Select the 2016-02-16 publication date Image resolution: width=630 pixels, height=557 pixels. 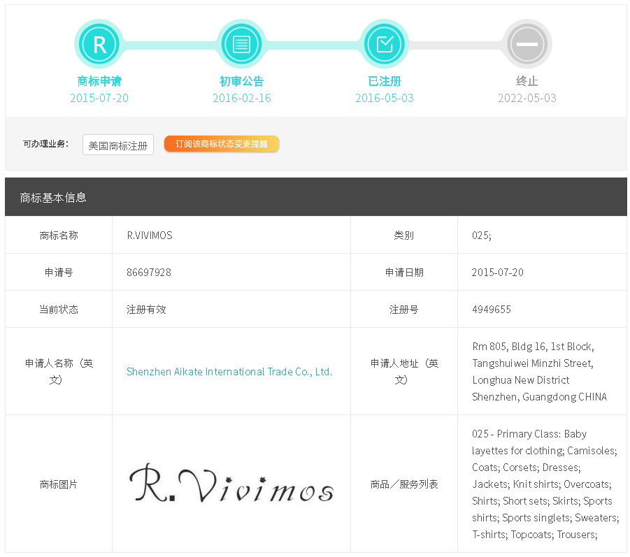(x=242, y=98)
